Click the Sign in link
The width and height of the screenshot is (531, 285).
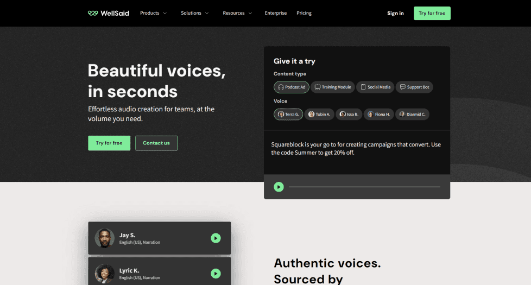point(396,13)
